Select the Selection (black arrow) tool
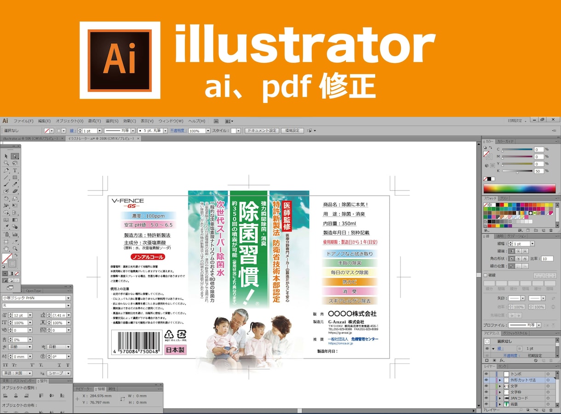This screenshot has height=414, width=561. click(x=6, y=156)
